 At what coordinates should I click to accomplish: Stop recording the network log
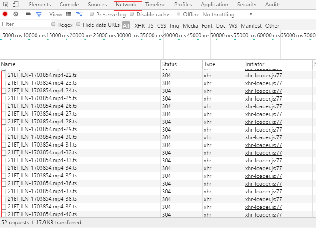(5, 15)
